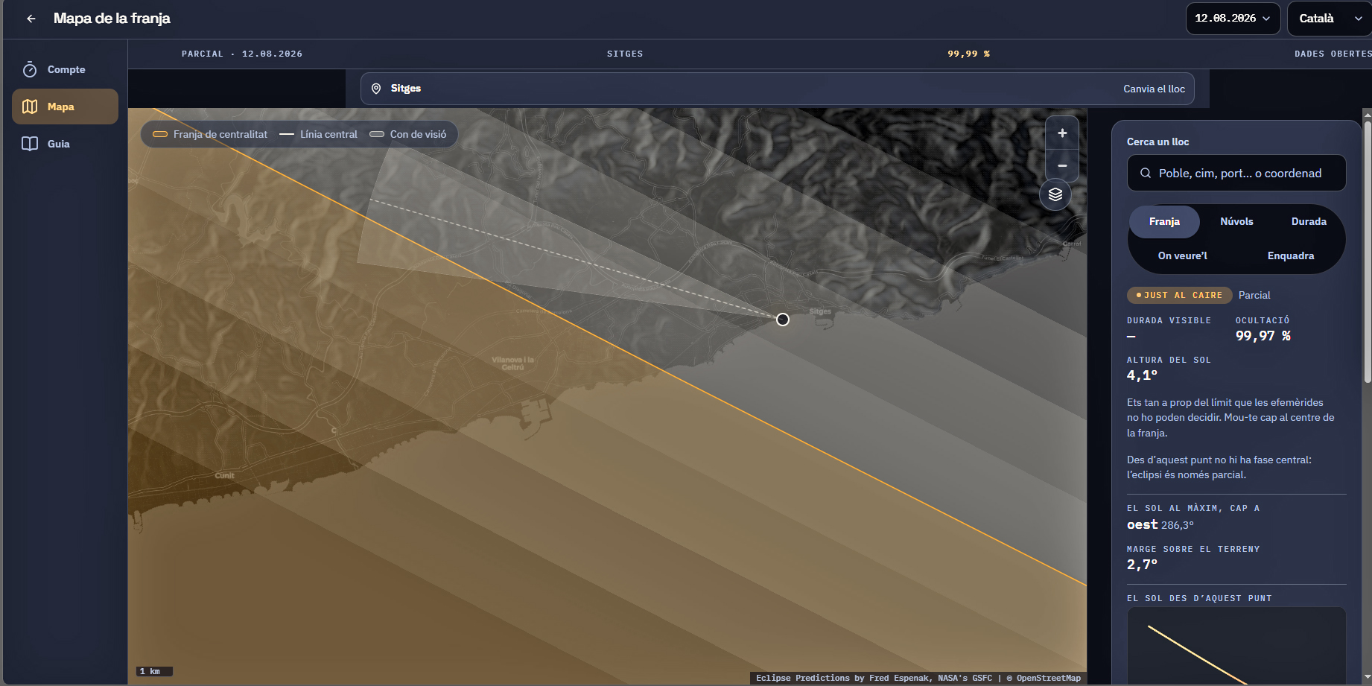Switch to the Durada tab

coord(1309,221)
